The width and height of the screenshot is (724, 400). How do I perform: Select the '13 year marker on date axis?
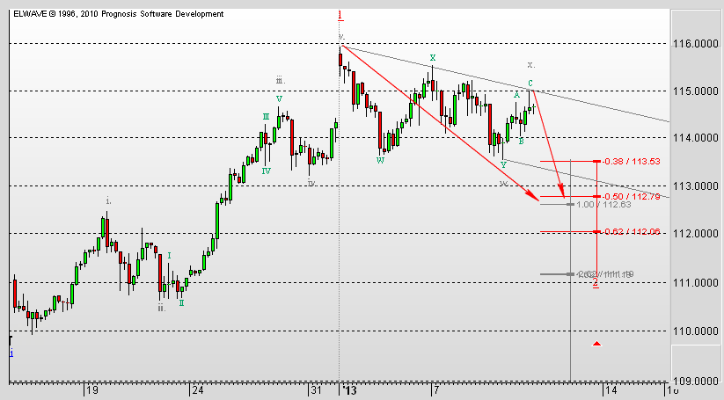click(x=349, y=389)
